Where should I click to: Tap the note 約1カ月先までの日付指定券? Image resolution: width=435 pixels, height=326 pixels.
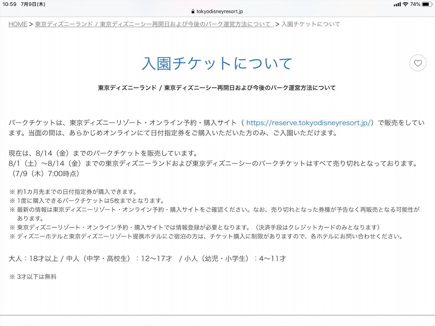(73, 192)
